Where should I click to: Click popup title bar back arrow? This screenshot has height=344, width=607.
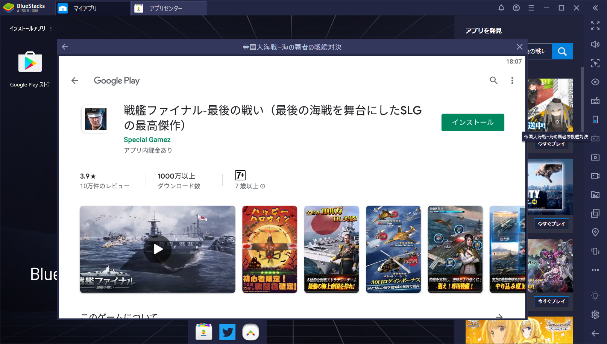point(65,47)
